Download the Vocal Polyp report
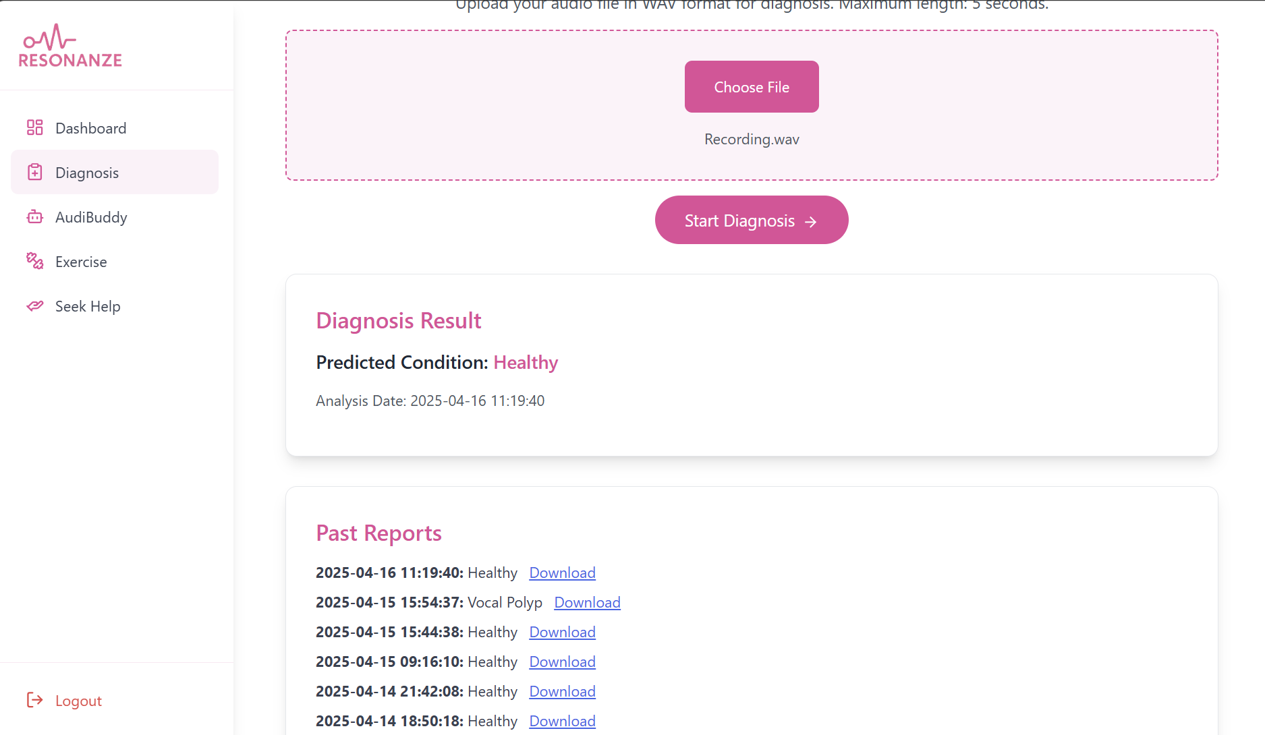Image resolution: width=1265 pixels, height=735 pixels. [587, 603]
